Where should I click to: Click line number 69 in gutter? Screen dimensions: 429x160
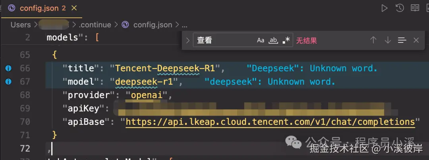pyautogui.click(x=25, y=108)
